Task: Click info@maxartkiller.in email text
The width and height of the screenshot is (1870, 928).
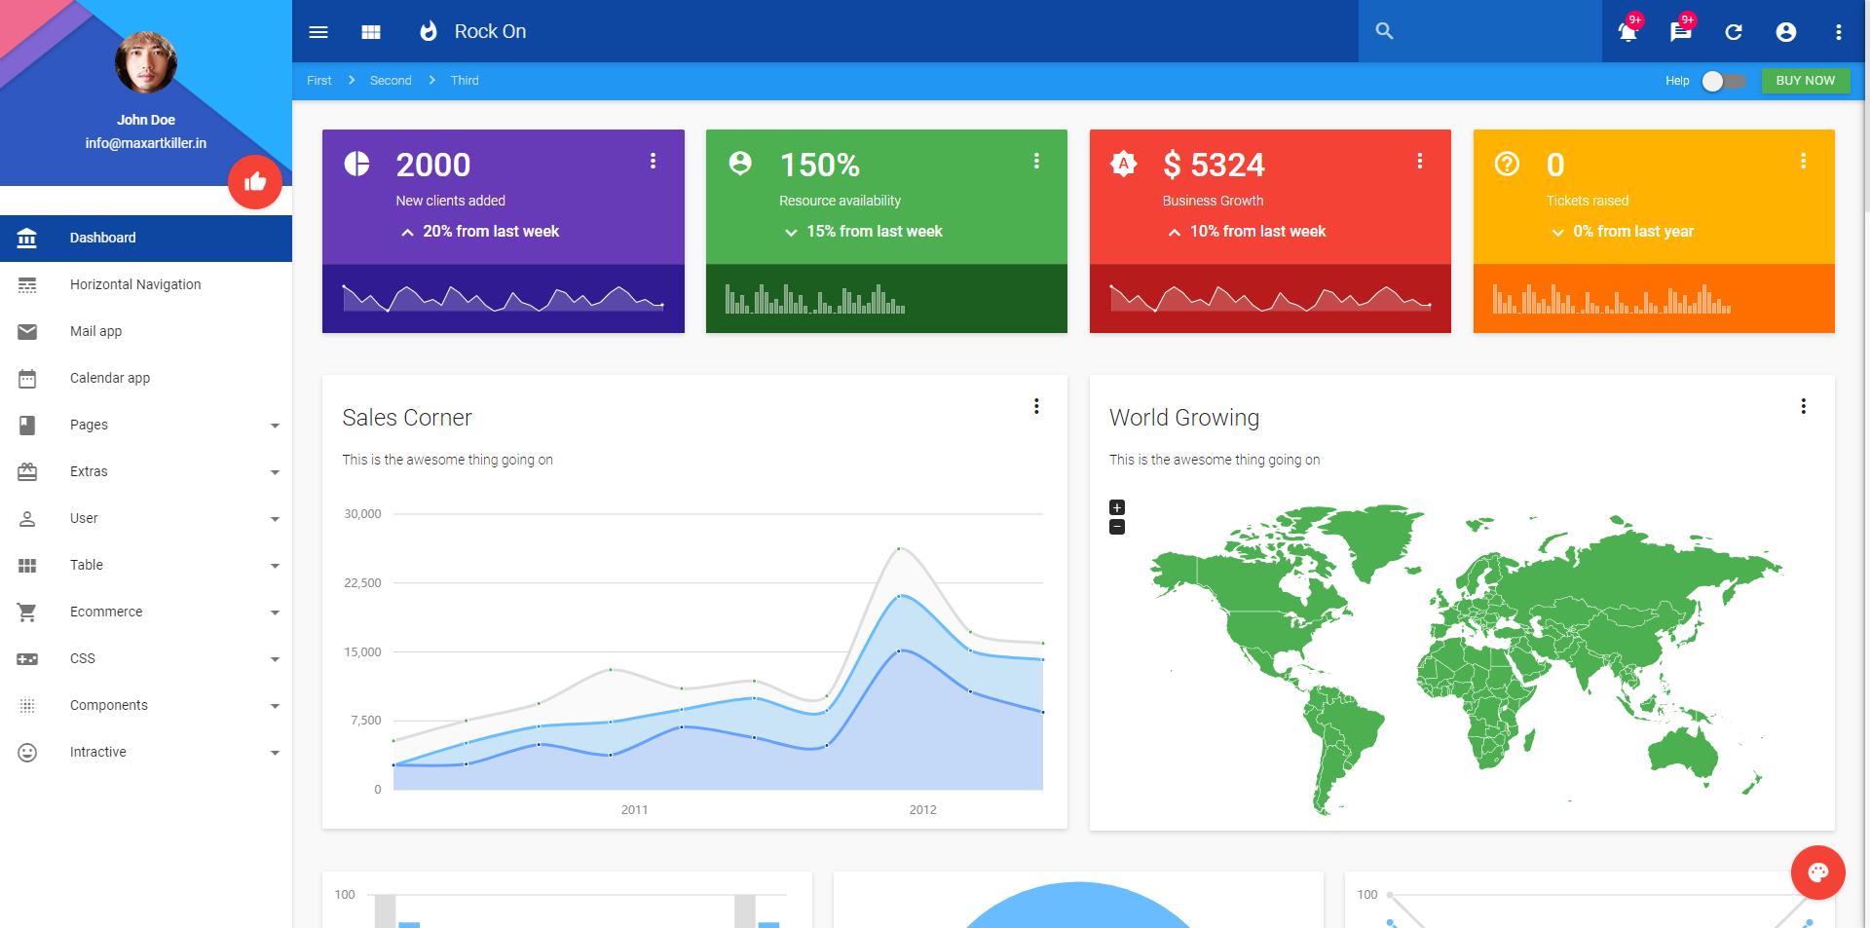Action: pos(146,143)
